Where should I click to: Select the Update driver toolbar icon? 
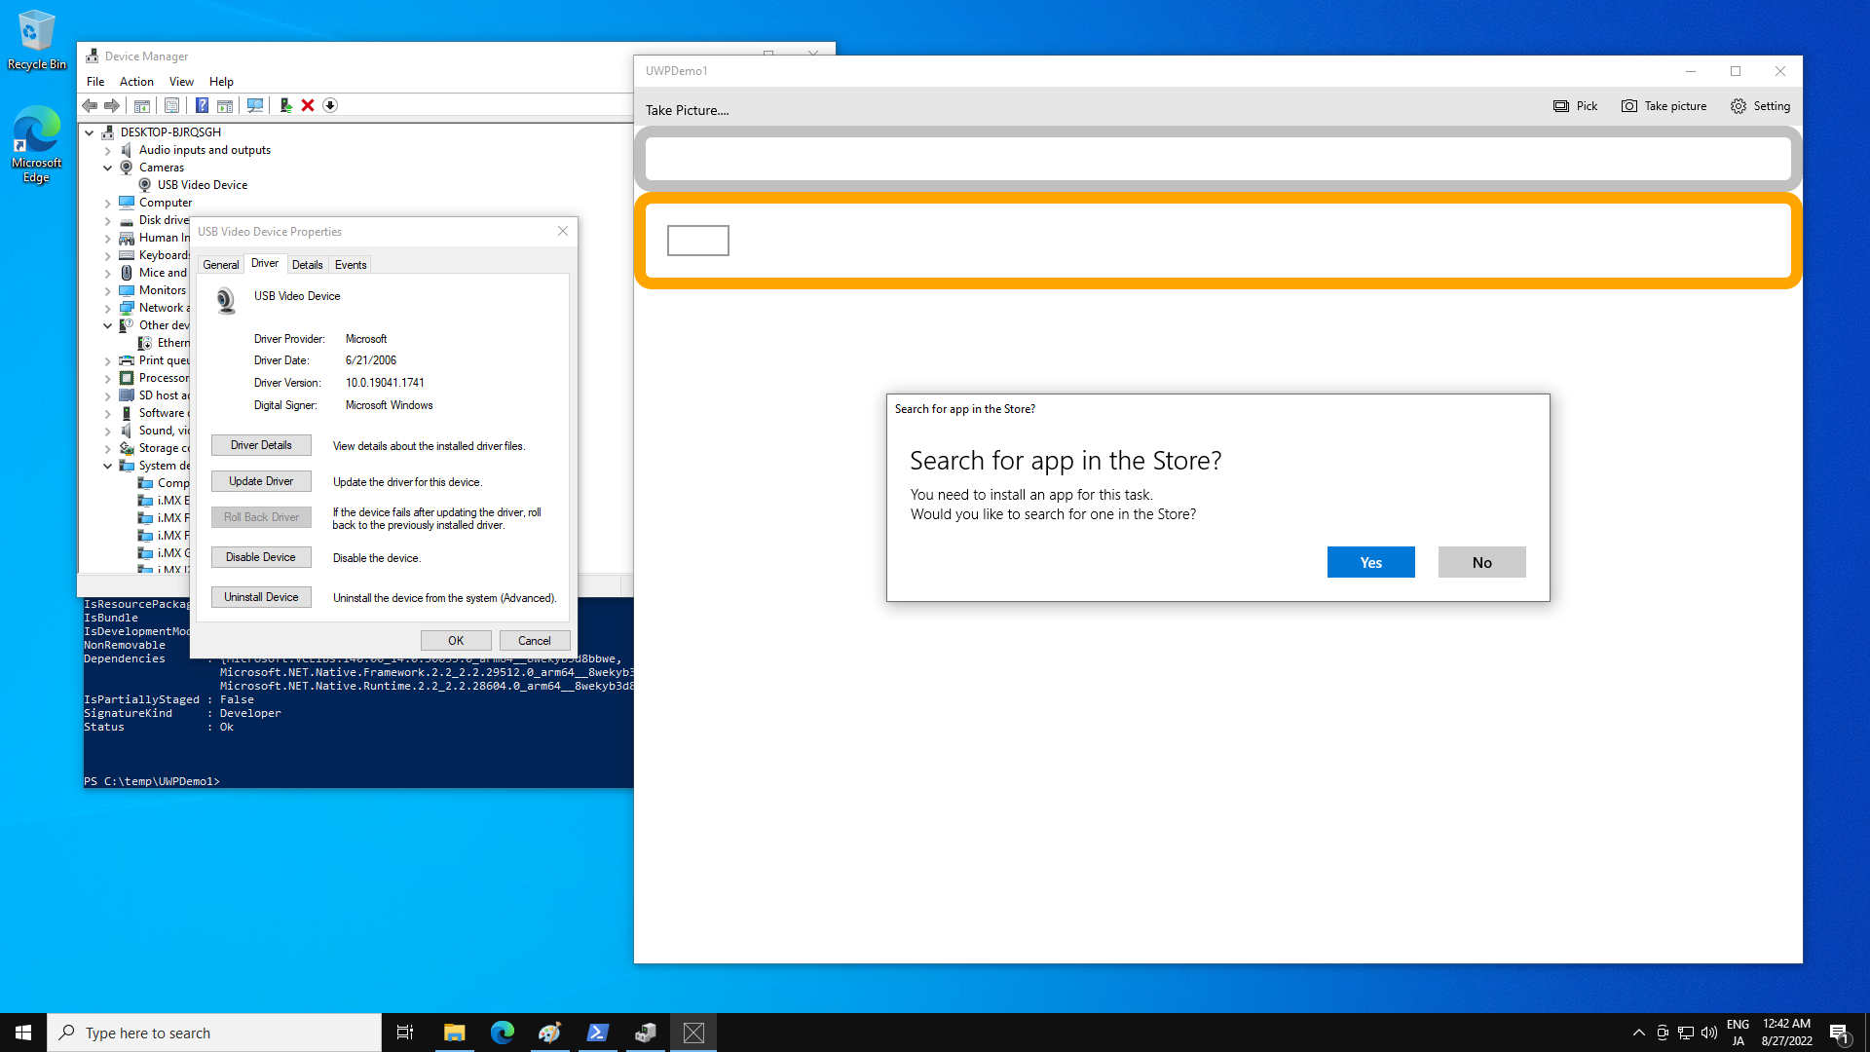tap(286, 105)
